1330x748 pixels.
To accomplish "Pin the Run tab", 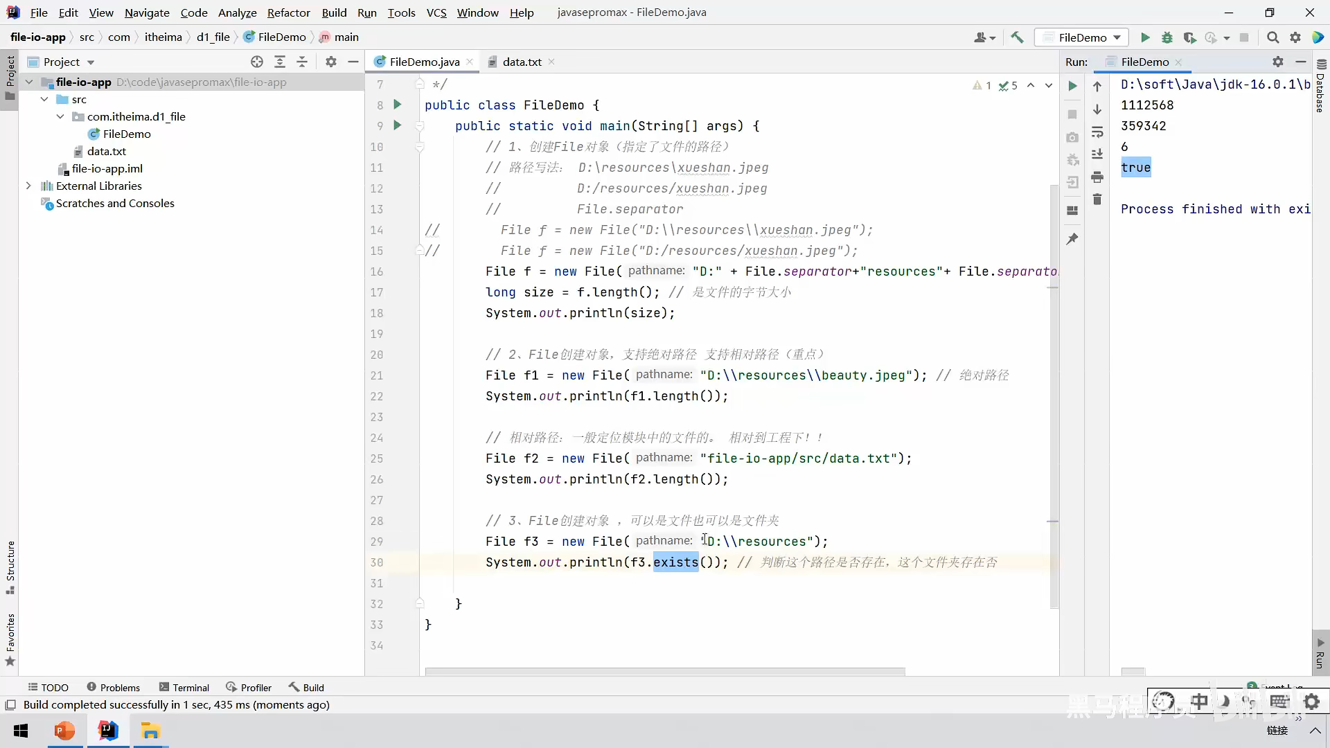I will click(1072, 239).
